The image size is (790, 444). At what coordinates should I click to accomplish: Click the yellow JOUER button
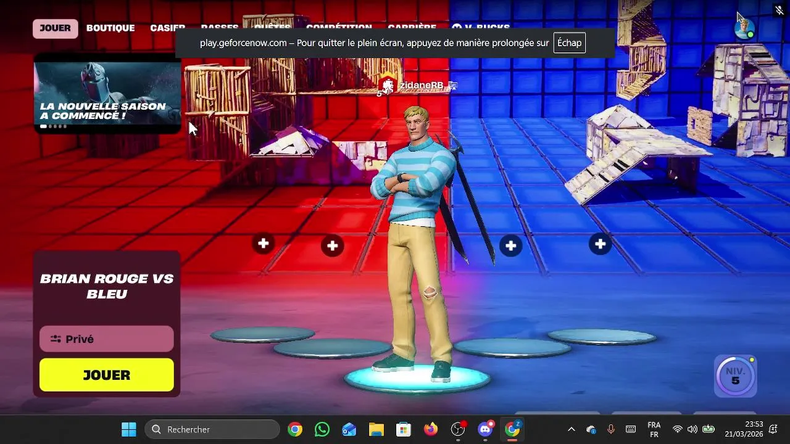107,375
